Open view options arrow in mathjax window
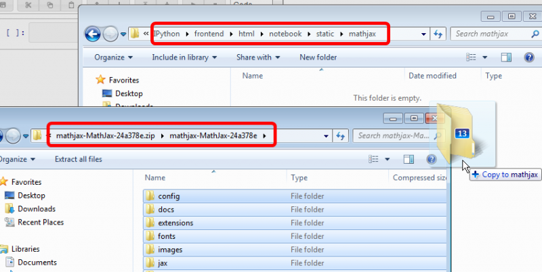The height and width of the screenshot is (272, 542). tap(484, 58)
